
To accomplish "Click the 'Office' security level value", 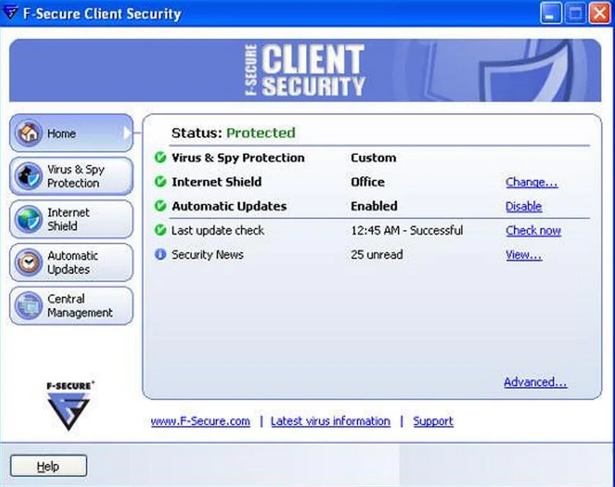I will coord(368,182).
